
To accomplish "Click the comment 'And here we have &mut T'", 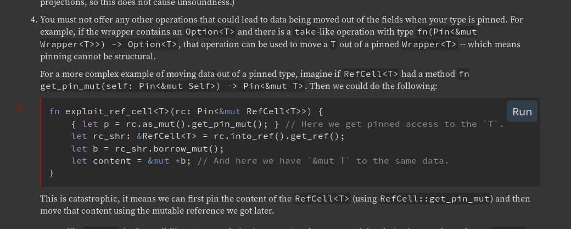I will [x=323, y=161].
